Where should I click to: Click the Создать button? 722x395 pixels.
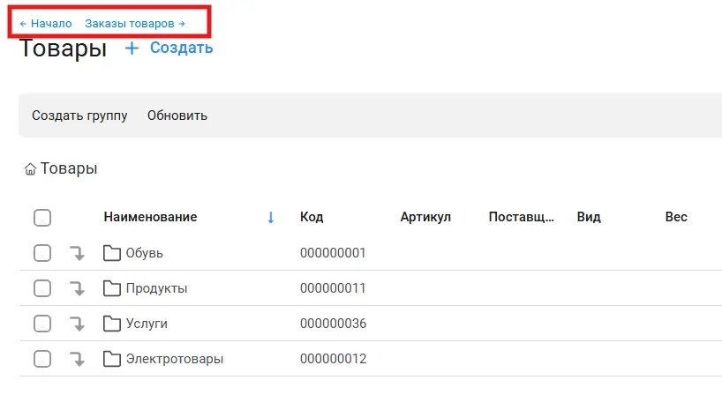(x=182, y=48)
